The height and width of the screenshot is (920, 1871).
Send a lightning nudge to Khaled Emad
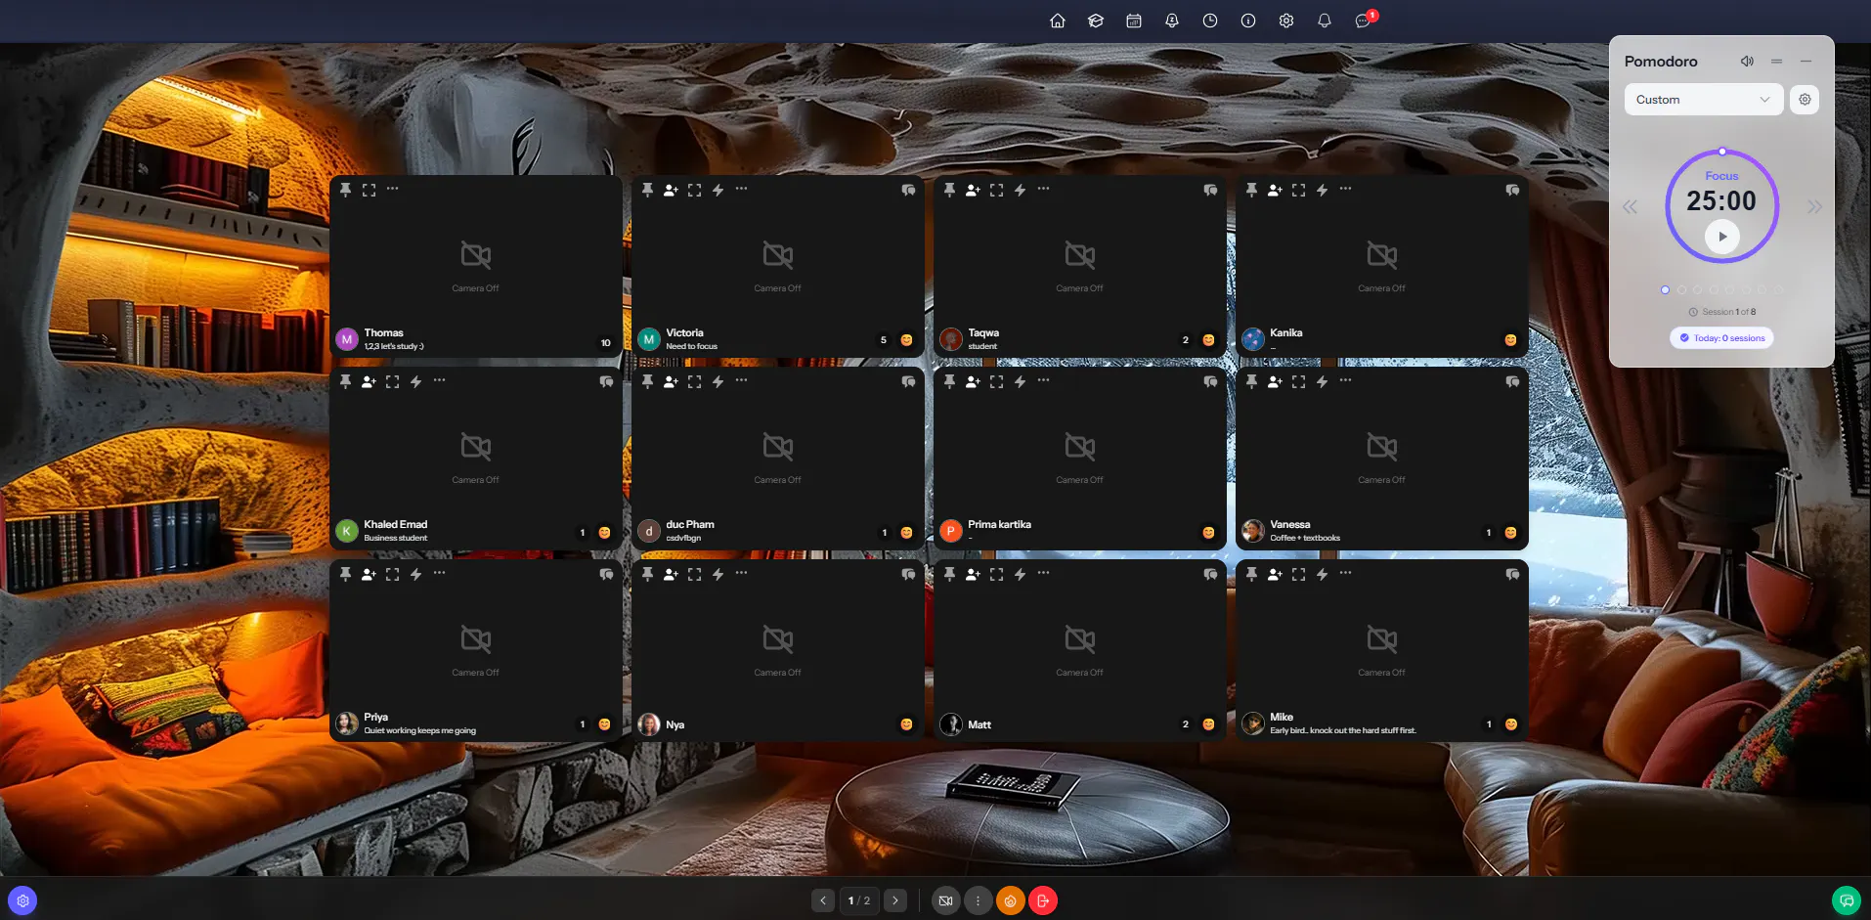coord(415,381)
